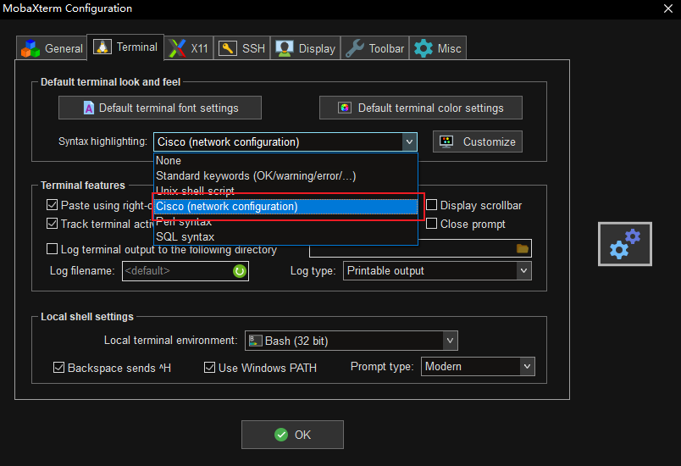Click the Toolbar wrench icon
Viewport: 681px width, 466px height.
click(354, 48)
